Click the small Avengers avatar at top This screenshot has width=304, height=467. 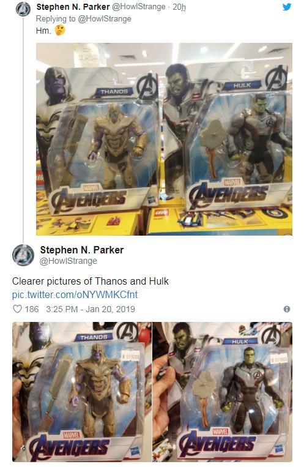pos(23,9)
